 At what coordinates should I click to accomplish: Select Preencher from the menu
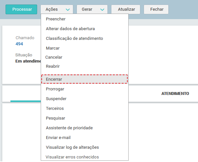pos(56,19)
